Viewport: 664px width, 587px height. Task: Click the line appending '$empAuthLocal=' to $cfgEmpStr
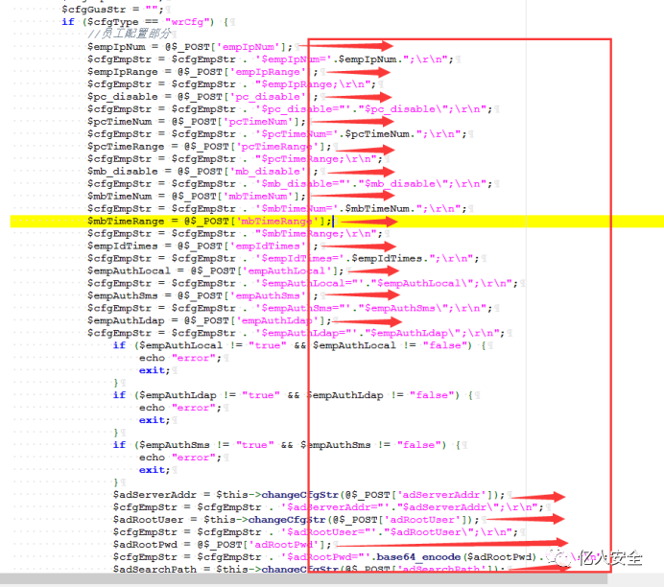click(x=302, y=284)
